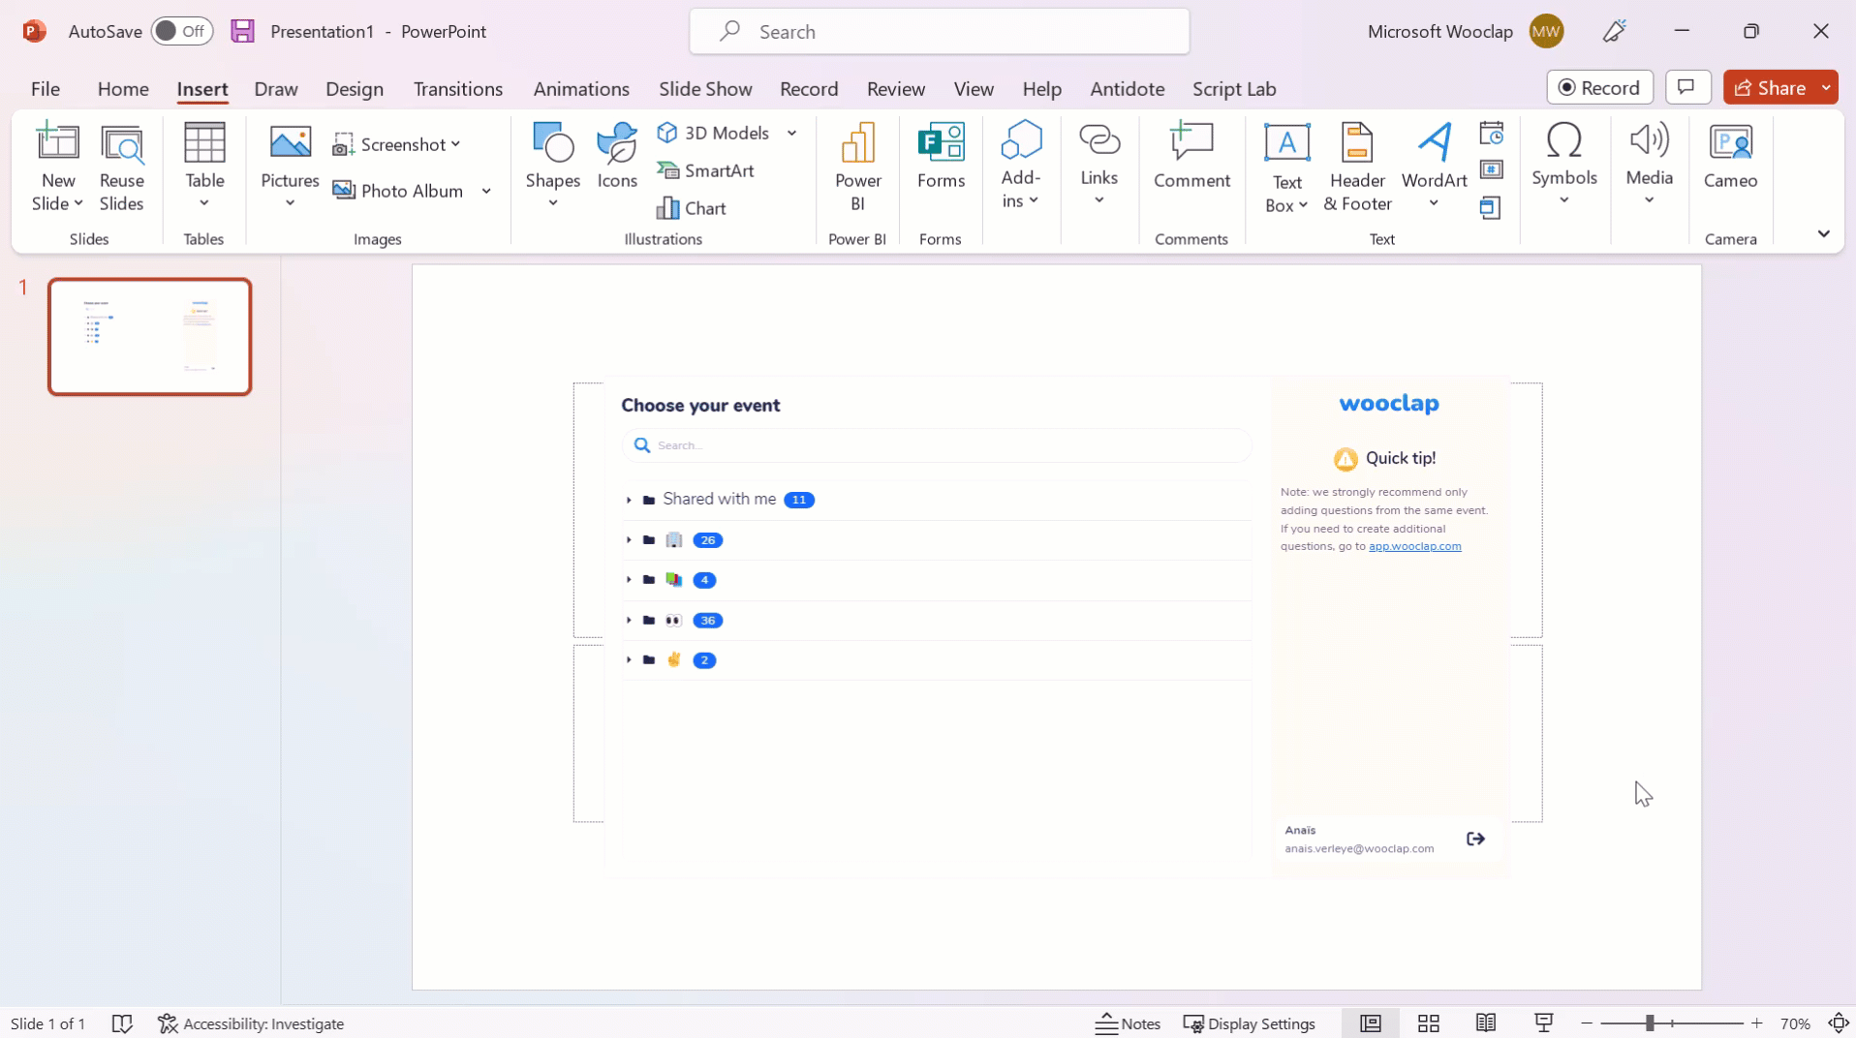Open the Script Lab tab

pos(1233,88)
